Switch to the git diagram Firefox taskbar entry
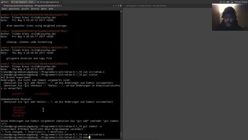The image size is (248, 140). [22, 2]
